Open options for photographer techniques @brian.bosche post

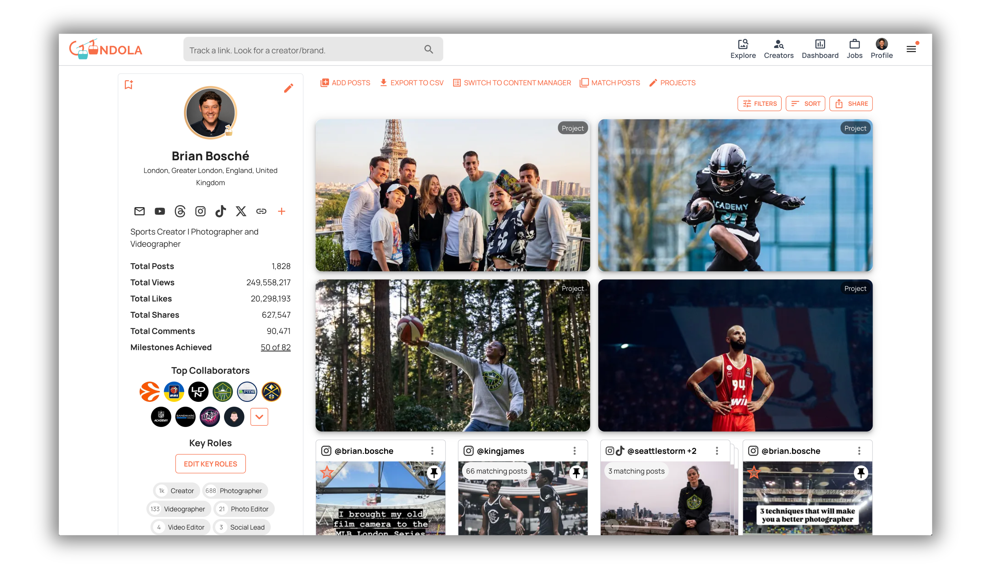point(859,451)
